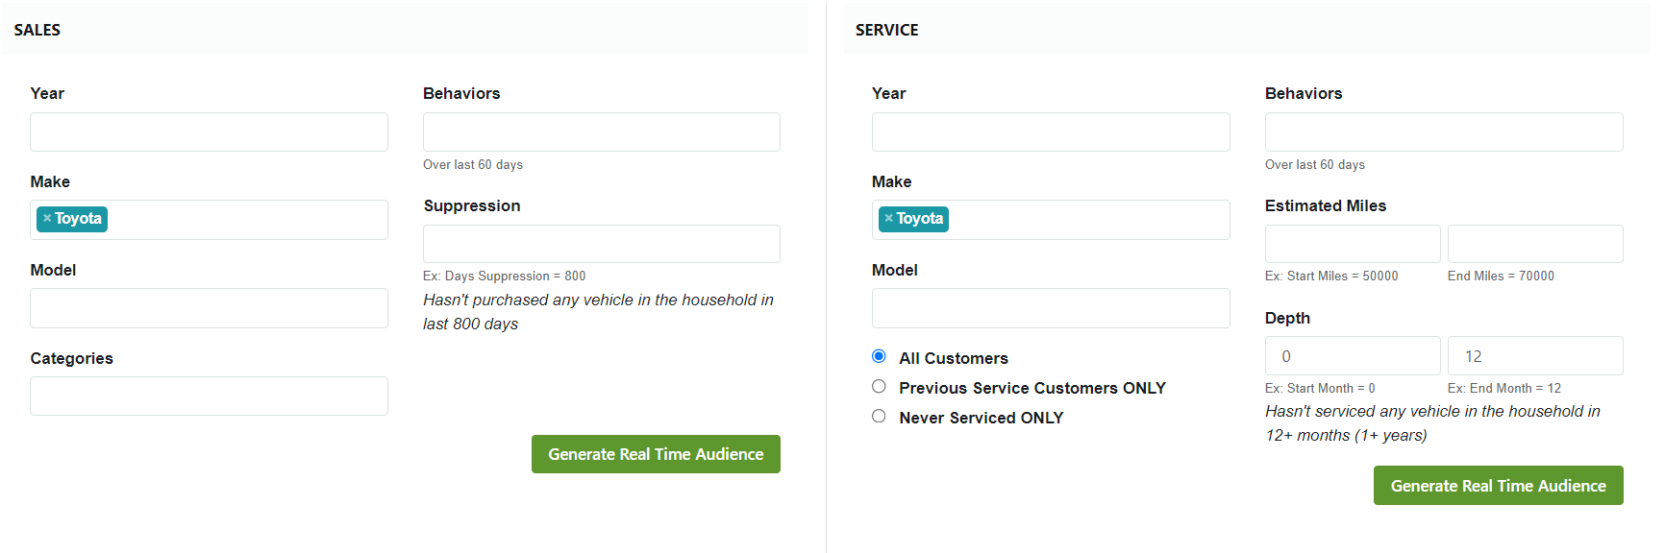Open the Service Model selection field
The height and width of the screenshot is (553, 1665).
pos(1050,308)
